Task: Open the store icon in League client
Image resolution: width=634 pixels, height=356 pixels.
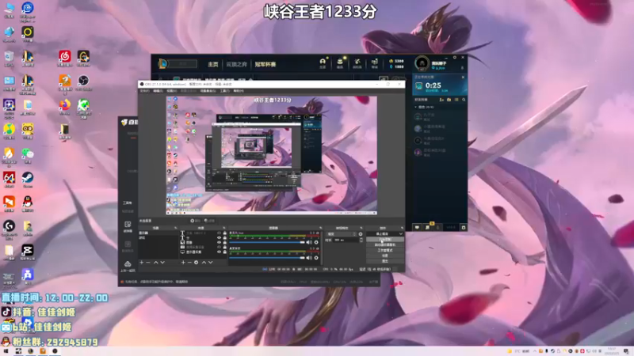Action: pyautogui.click(x=374, y=62)
